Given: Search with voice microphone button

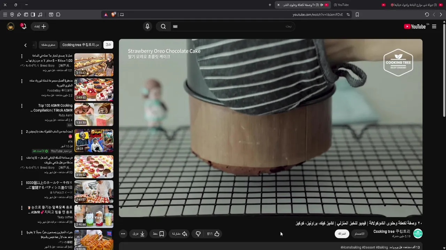Looking at the screenshot, I should [147, 26].
